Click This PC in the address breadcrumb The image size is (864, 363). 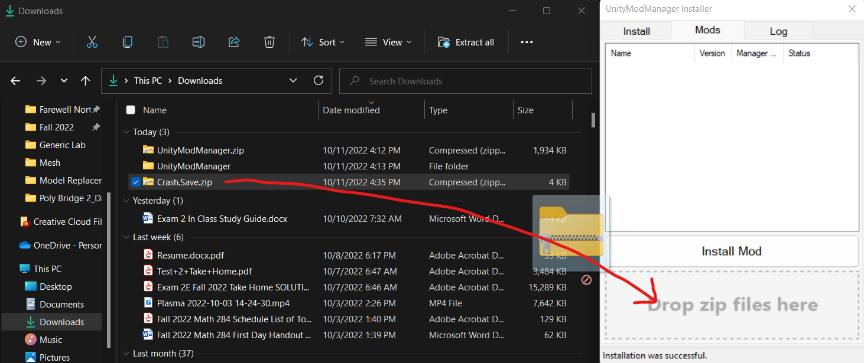click(x=148, y=80)
